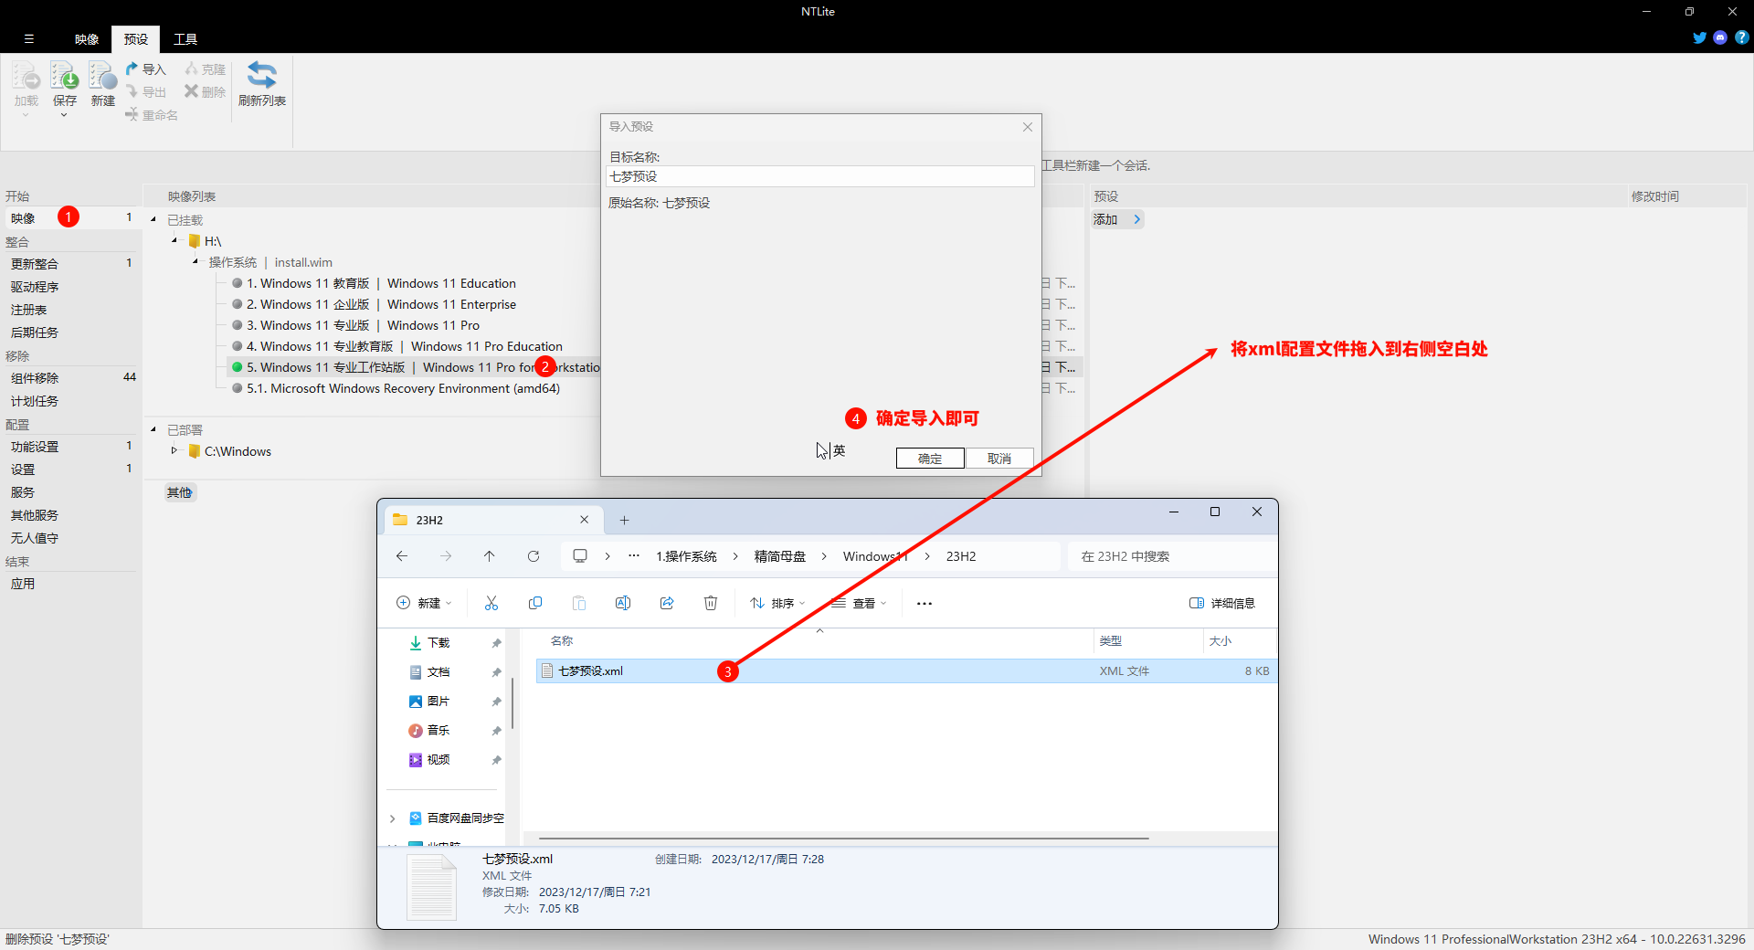Switch to the 映像 ribbon tab

(87, 39)
